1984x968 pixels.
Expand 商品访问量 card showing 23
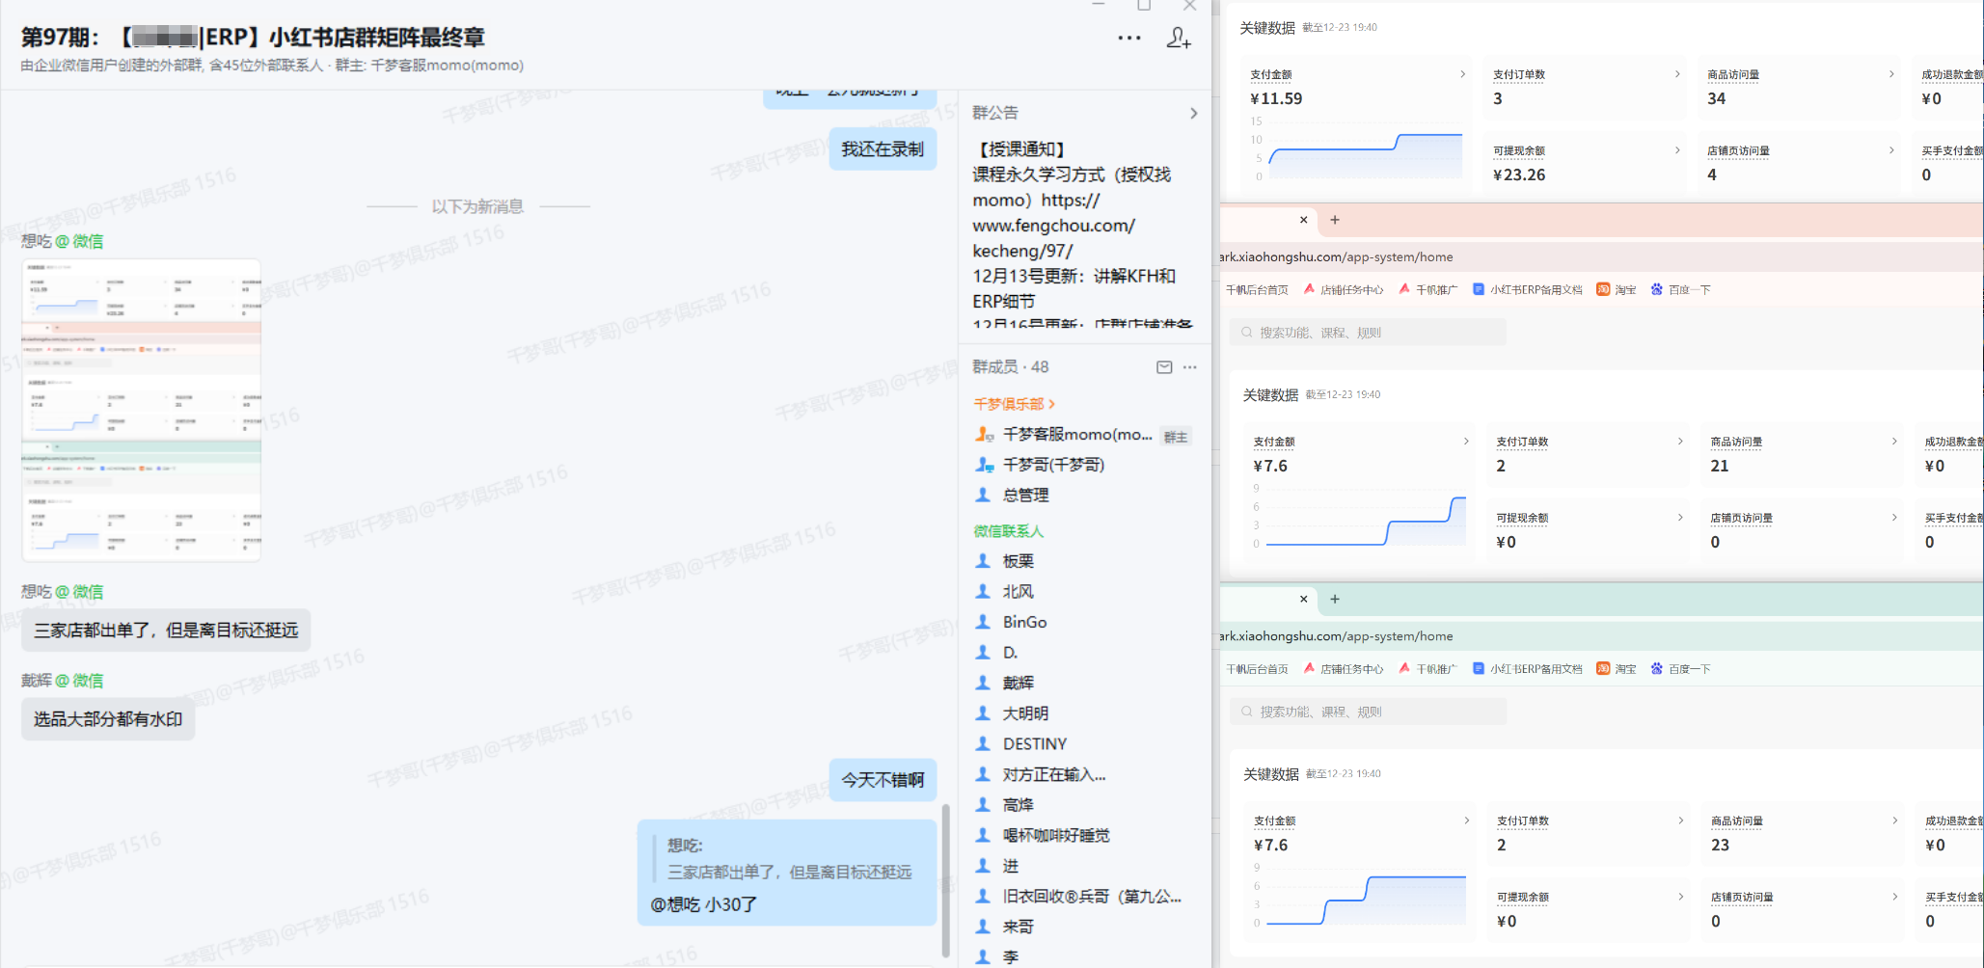(1895, 820)
